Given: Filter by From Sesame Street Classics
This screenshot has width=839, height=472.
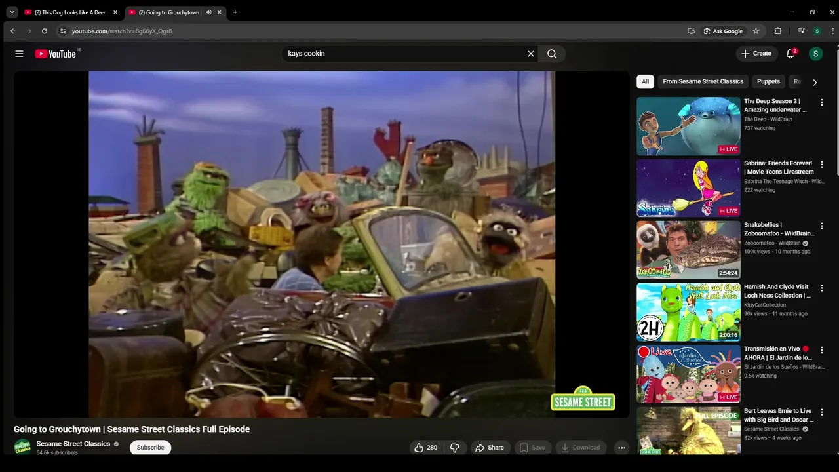Looking at the screenshot, I should 703,81.
